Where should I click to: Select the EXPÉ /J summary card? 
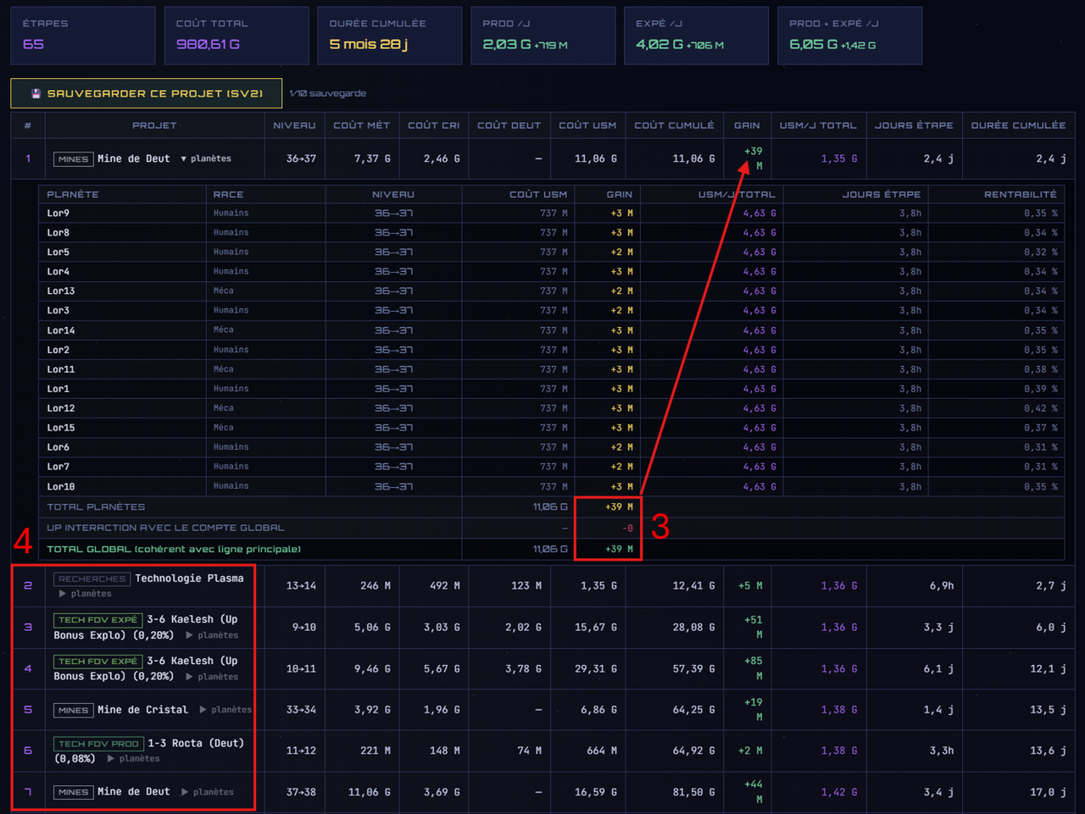[697, 36]
